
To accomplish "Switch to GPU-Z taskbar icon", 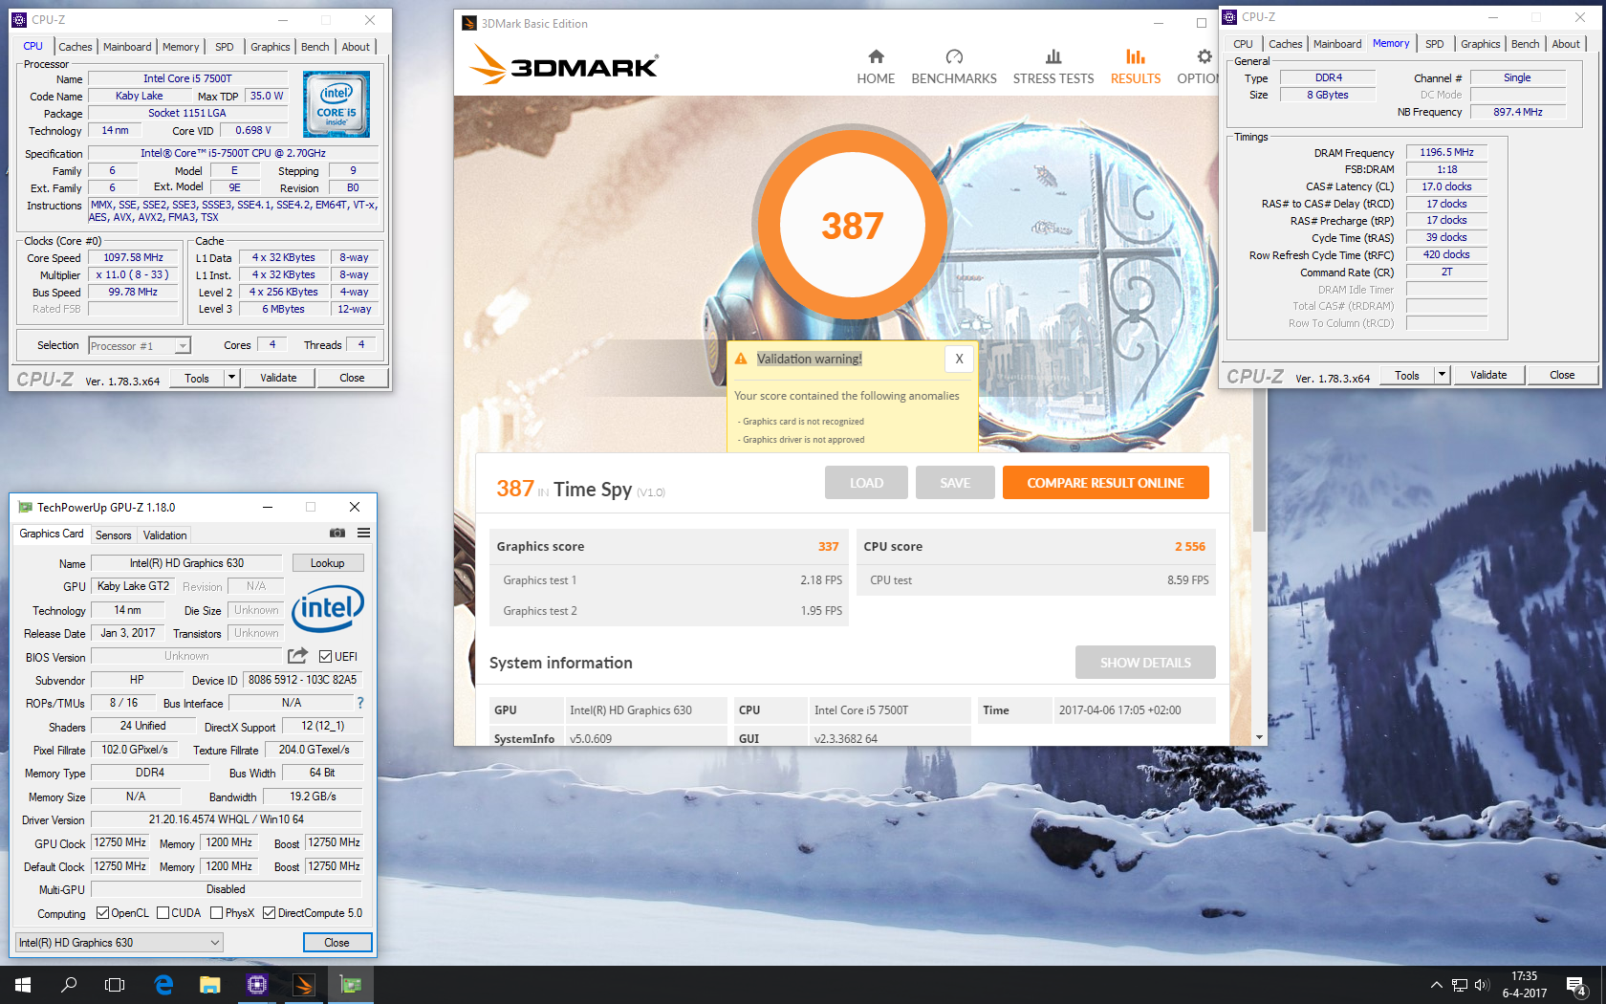I will pyautogui.click(x=351, y=985).
